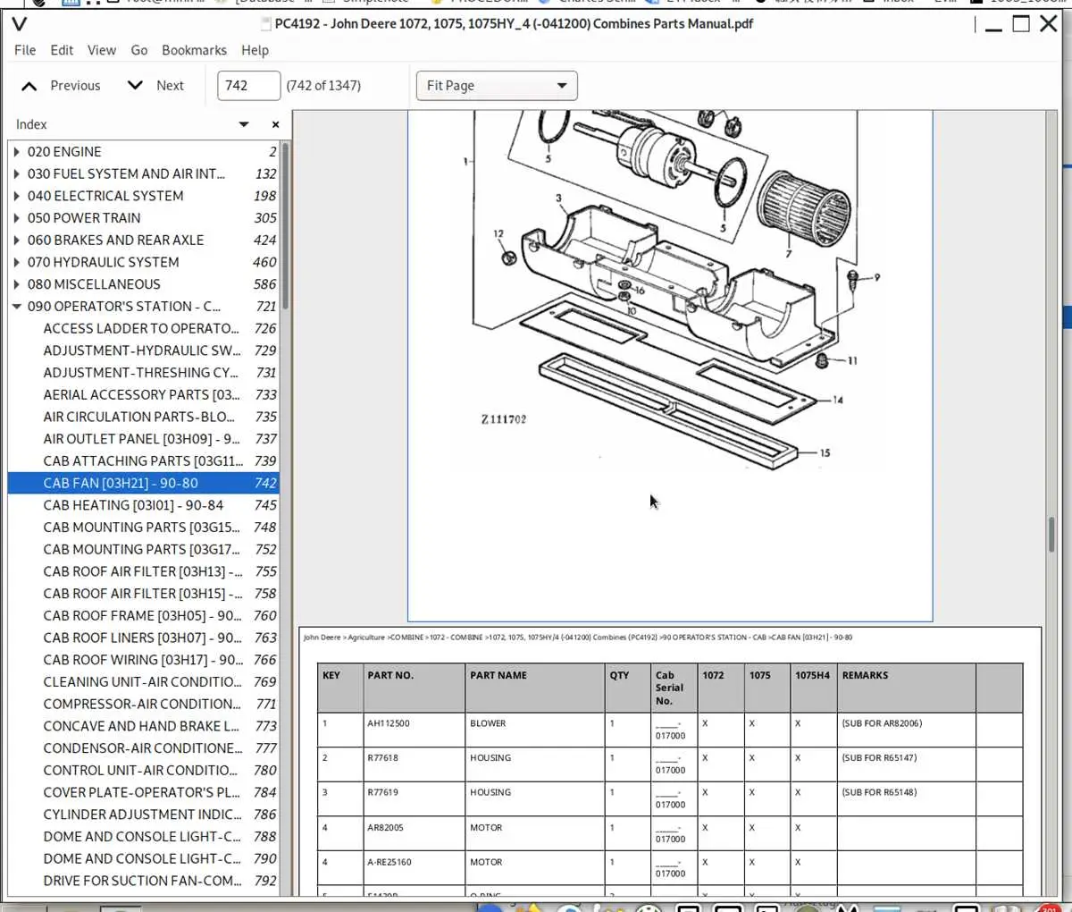Select CONCAVE AND HAND BRAKE L... entry

pos(143,725)
